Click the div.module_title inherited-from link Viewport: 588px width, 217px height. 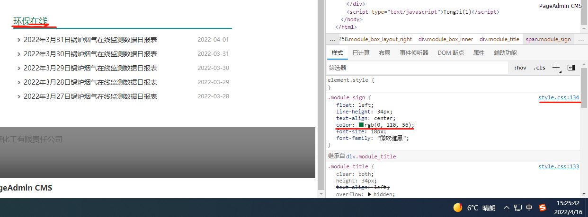tap(371, 156)
